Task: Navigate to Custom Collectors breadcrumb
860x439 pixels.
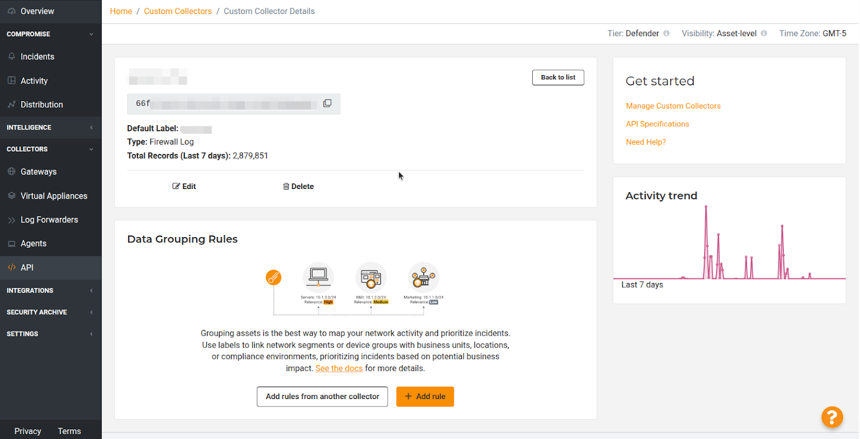Action: tap(177, 11)
